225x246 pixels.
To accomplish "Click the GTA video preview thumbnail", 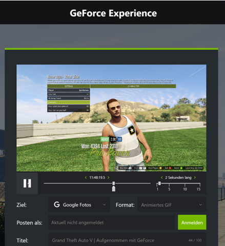I will click(111, 118).
